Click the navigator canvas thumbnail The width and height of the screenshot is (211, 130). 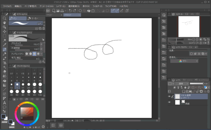[x=189, y=26]
